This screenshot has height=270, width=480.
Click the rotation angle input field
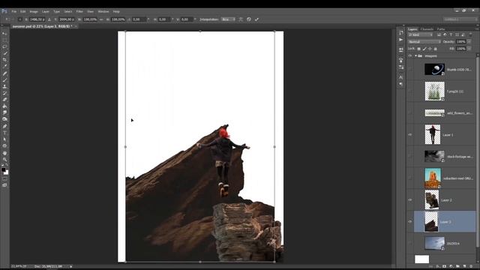click(x=139, y=19)
